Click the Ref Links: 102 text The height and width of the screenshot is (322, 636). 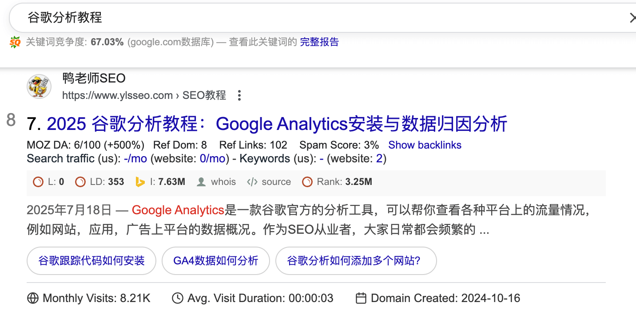point(253,145)
